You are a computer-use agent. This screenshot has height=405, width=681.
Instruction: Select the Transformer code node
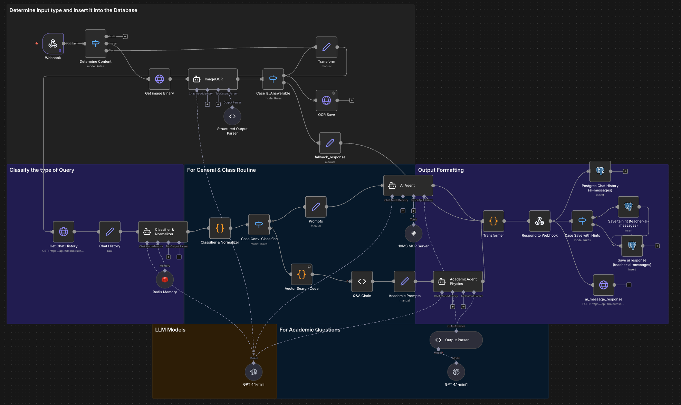(493, 221)
